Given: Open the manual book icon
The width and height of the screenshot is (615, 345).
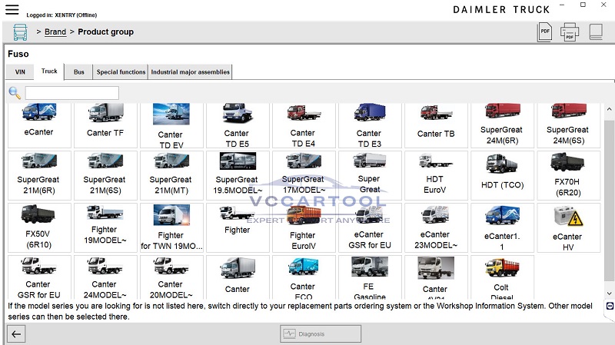Looking at the screenshot, I should 596,32.
